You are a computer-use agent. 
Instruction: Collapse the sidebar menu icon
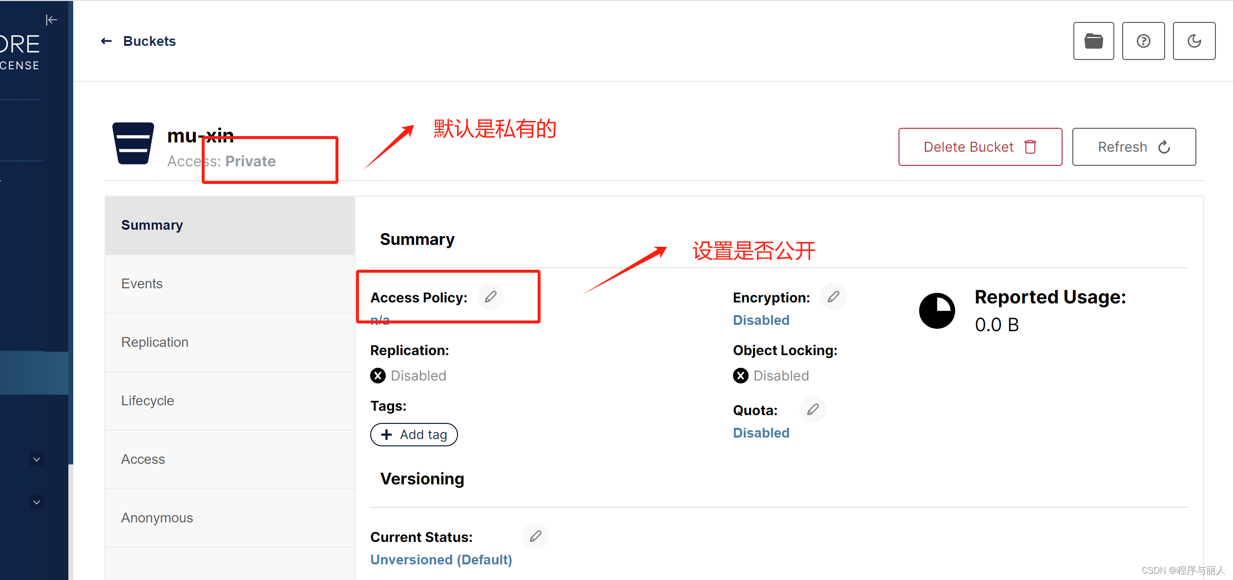tap(52, 20)
